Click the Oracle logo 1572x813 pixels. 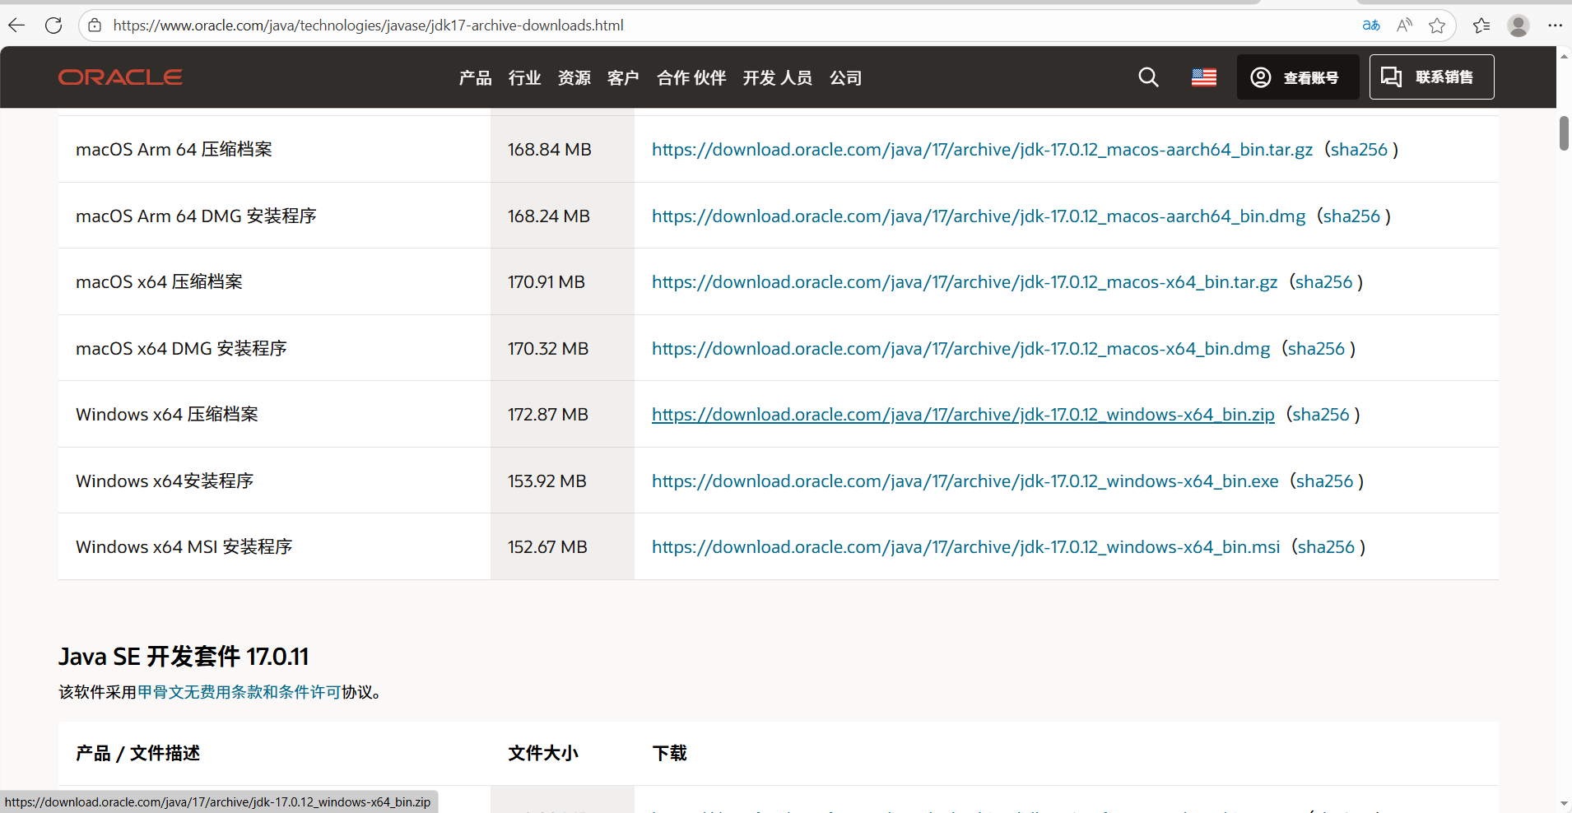pyautogui.click(x=120, y=77)
